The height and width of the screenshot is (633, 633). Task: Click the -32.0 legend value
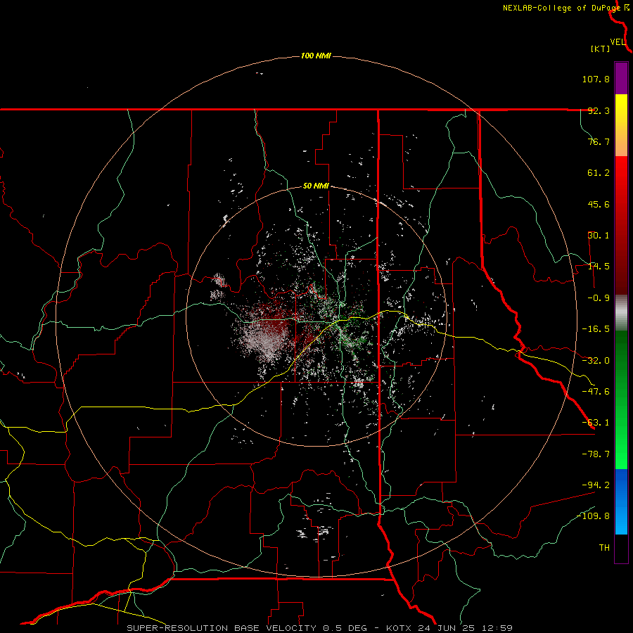[x=596, y=361]
